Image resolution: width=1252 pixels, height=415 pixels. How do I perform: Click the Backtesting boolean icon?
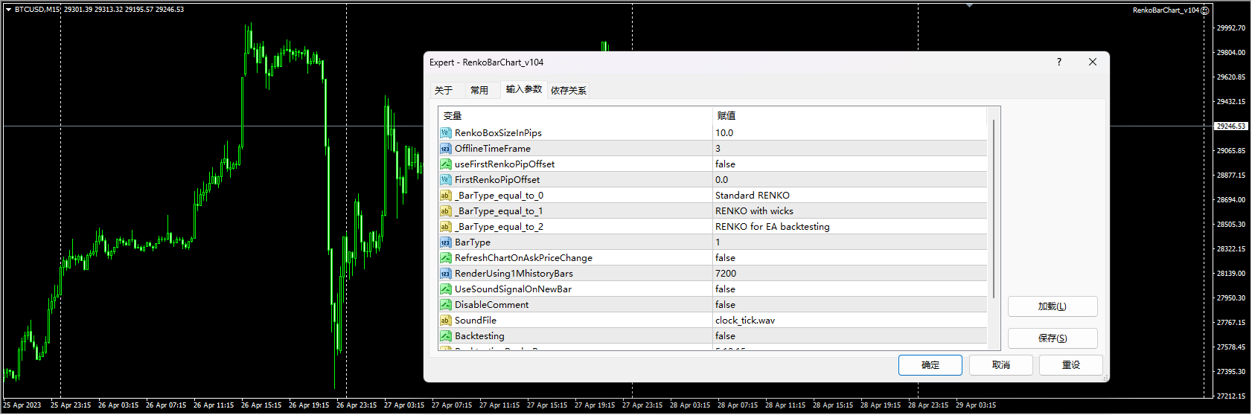[x=445, y=336]
